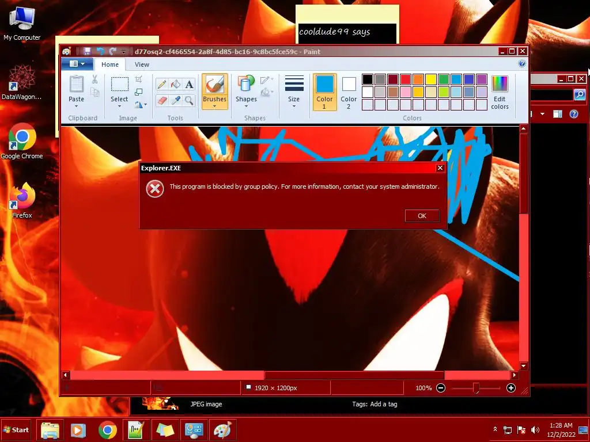Image resolution: width=590 pixels, height=442 pixels.
Task: Click the zoom slider handle
Action: tap(476, 388)
